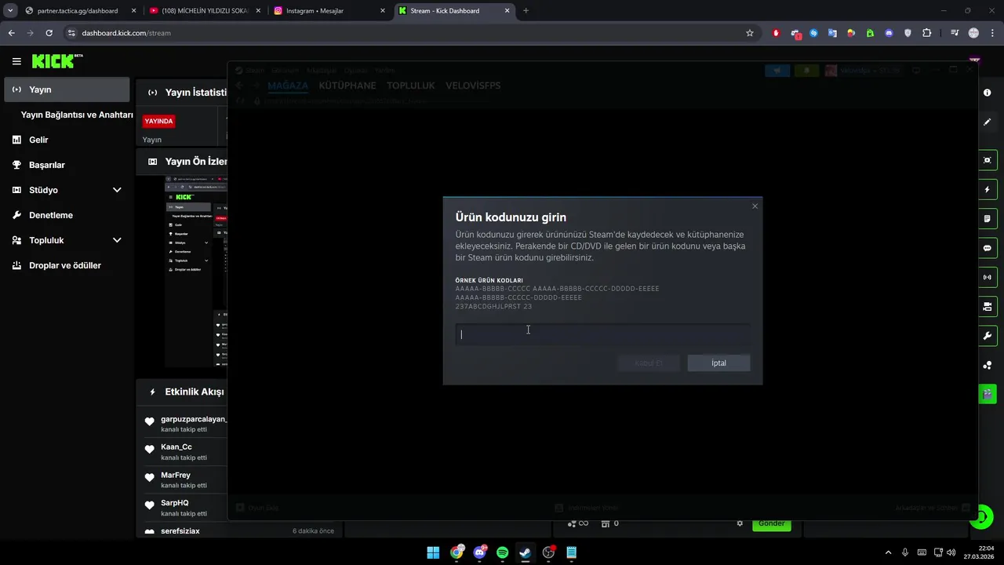Open Yayın Bağlantısı ve Anahtarı
The image size is (1004, 565).
coord(77,115)
